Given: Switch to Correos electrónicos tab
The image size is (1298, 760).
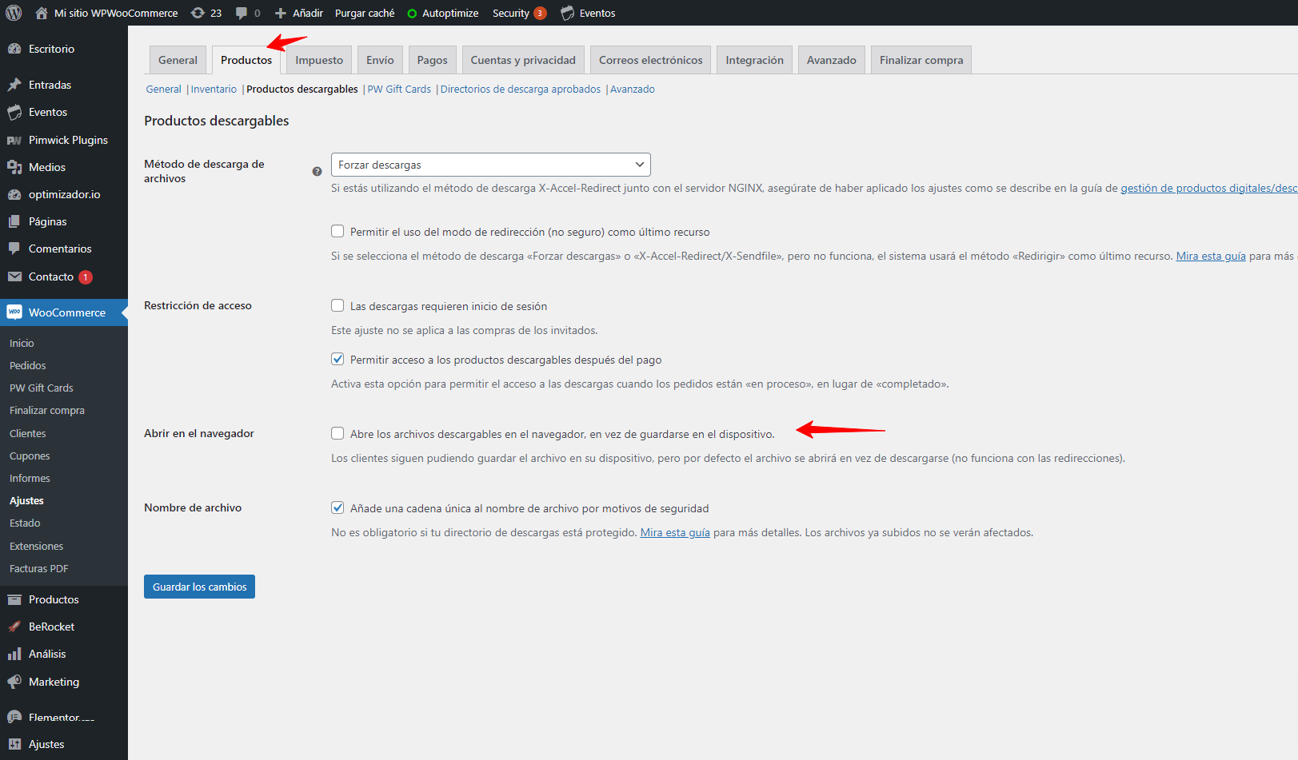Looking at the screenshot, I should [650, 60].
